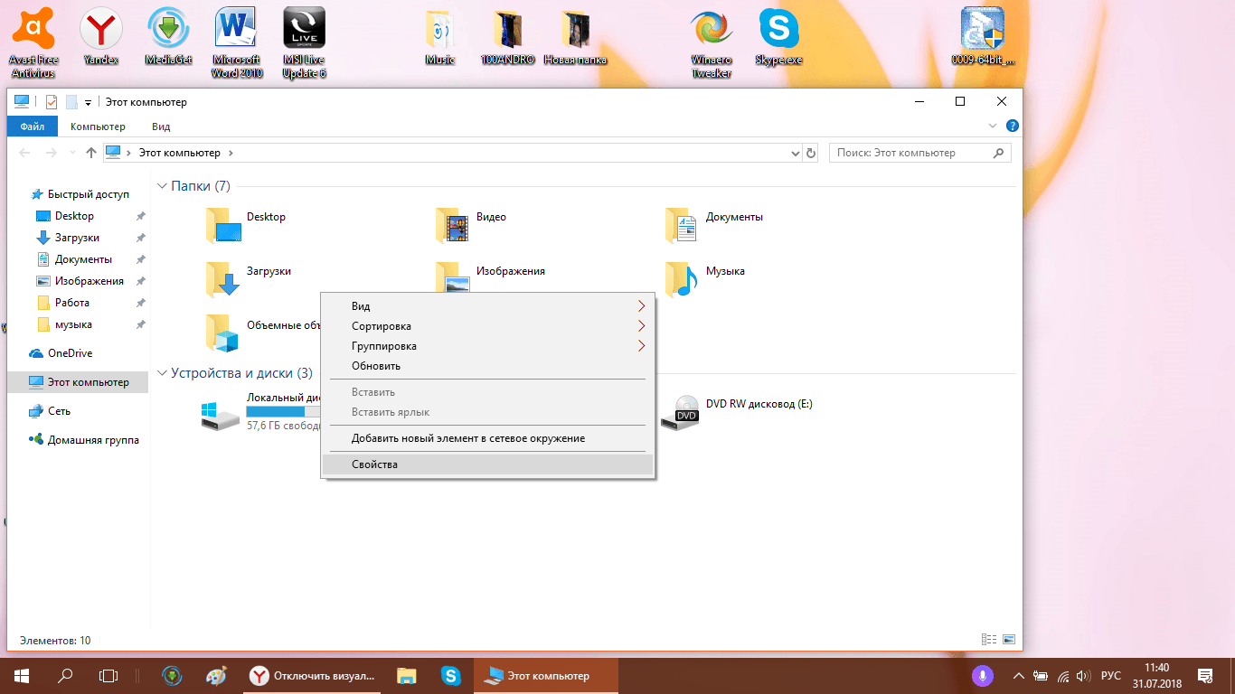Screen dimensions: 1235x694
Task: Open the Файл ribbon tab
Action: tap(33, 127)
